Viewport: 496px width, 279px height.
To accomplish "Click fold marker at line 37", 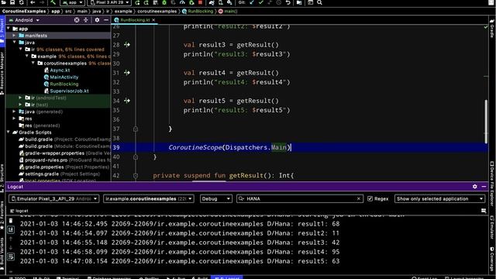I will (x=136, y=129).
